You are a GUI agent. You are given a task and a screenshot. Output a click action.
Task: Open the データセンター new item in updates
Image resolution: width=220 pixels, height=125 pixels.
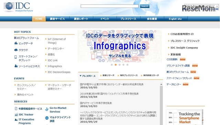[174, 84]
